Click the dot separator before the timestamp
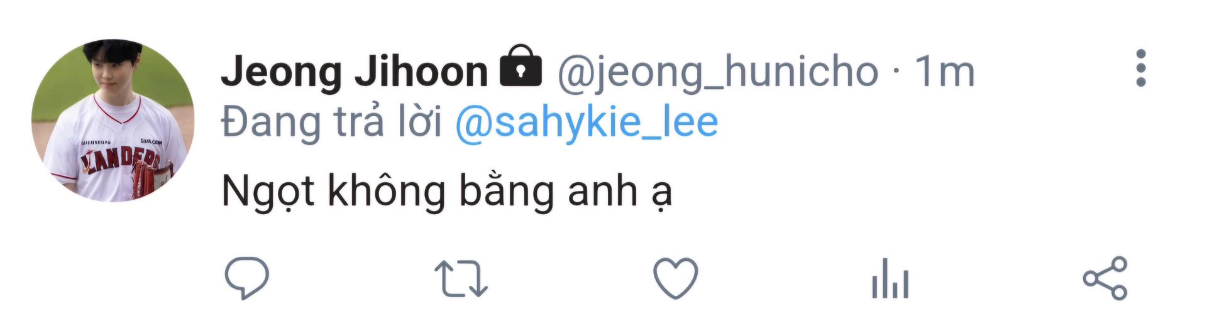Viewport: 1207px width, 326px height. (x=896, y=72)
